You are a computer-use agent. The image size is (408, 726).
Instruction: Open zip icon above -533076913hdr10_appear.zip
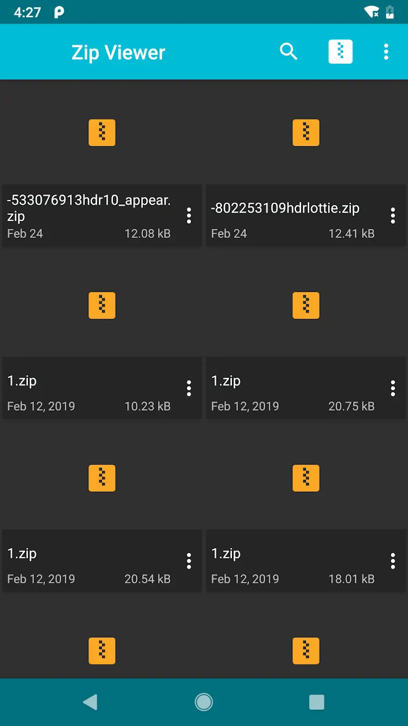102,133
